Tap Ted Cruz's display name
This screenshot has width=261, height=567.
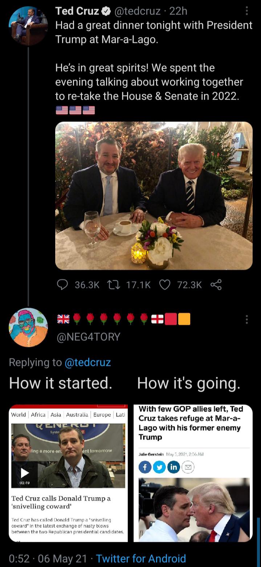[77, 12]
